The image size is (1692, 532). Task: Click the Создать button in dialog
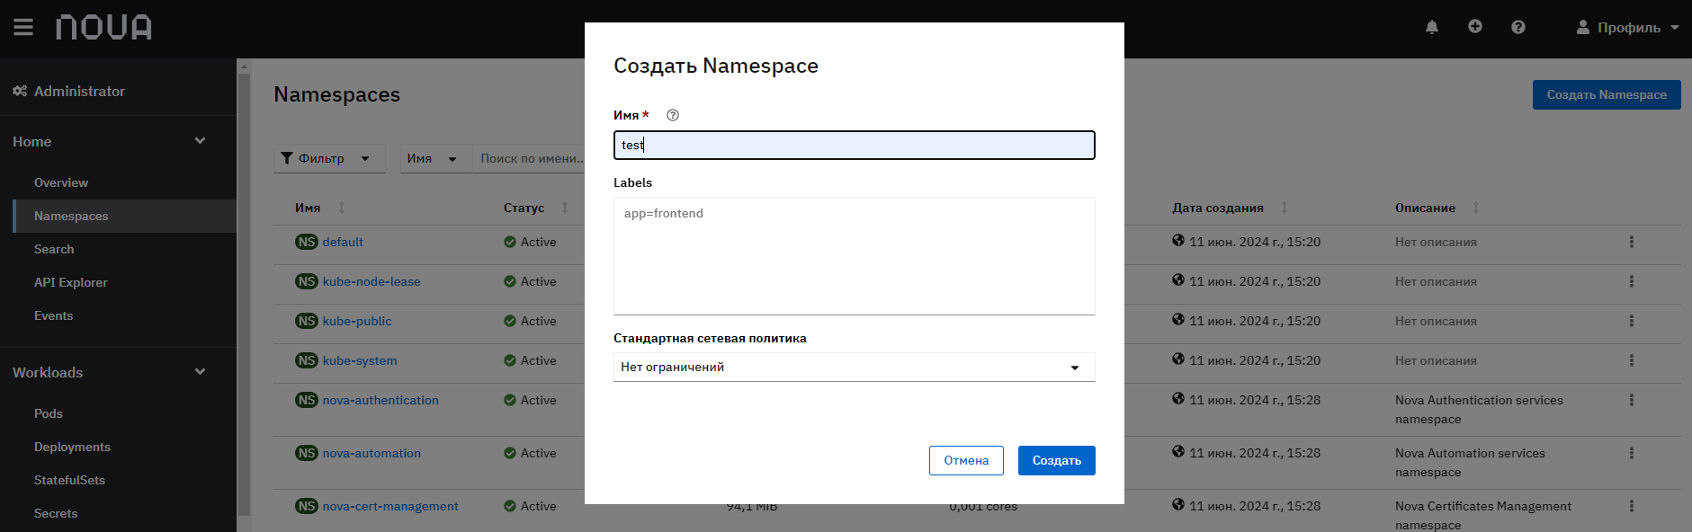pos(1057,460)
